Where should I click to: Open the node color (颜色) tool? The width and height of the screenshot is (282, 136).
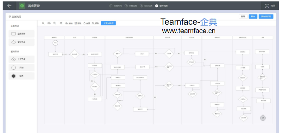coord(95,23)
